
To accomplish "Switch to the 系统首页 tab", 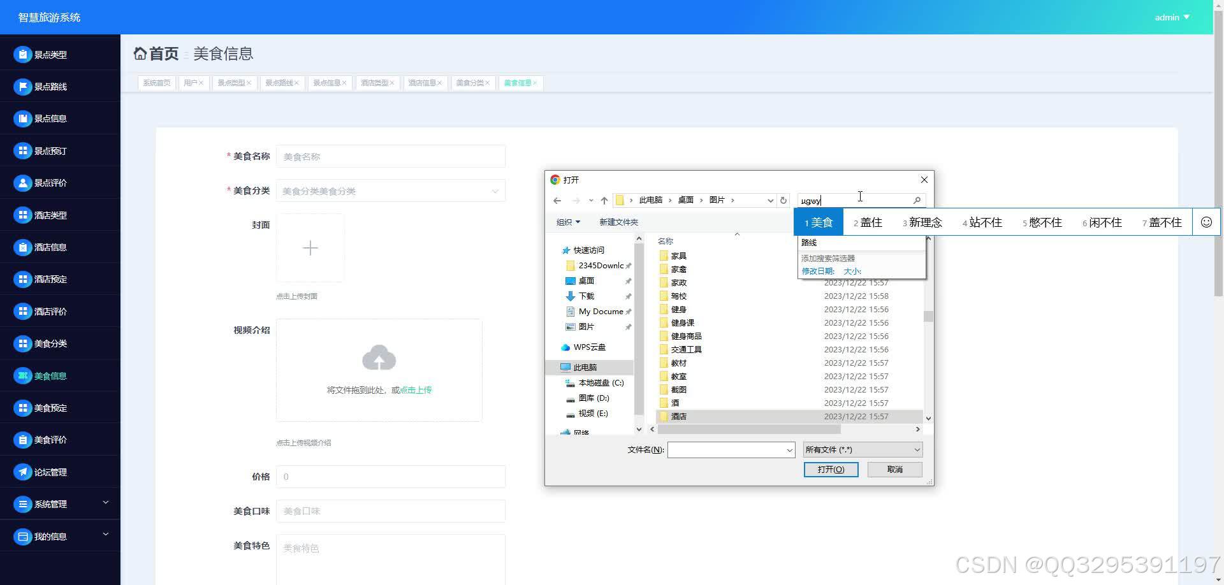I will point(157,83).
